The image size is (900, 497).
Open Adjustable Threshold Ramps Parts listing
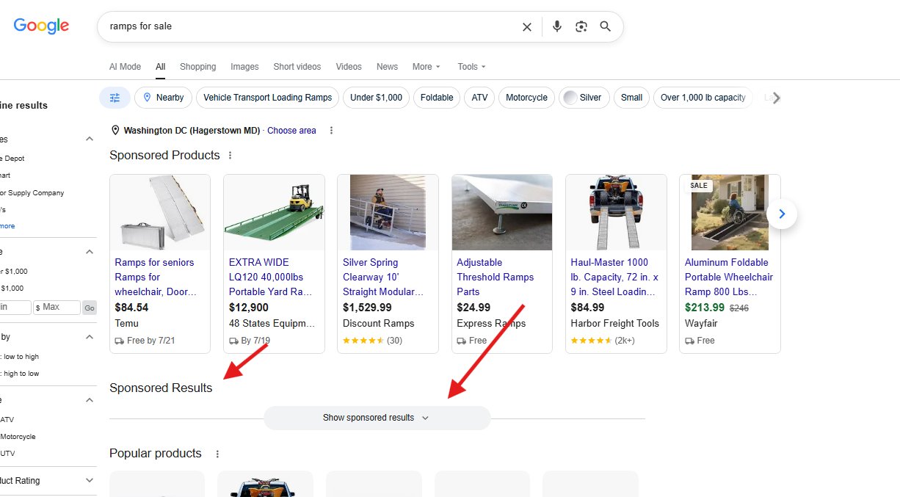point(496,277)
